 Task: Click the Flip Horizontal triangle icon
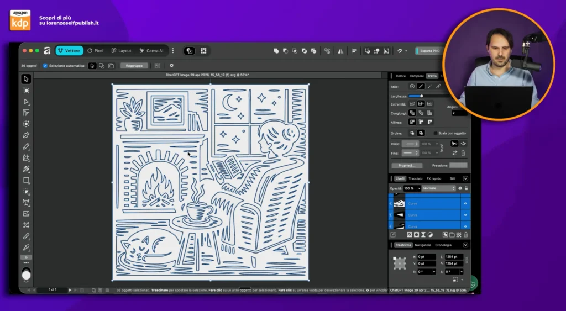point(340,51)
